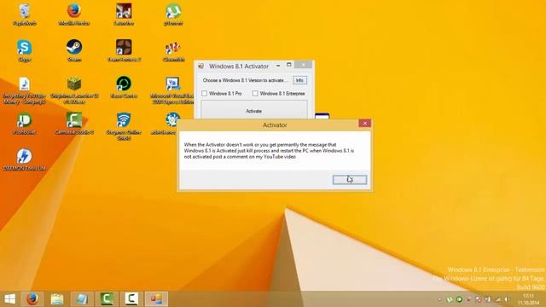Maximize the Windows 8.1 Activator window
Screen dimensions: 546x307
(288, 65)
